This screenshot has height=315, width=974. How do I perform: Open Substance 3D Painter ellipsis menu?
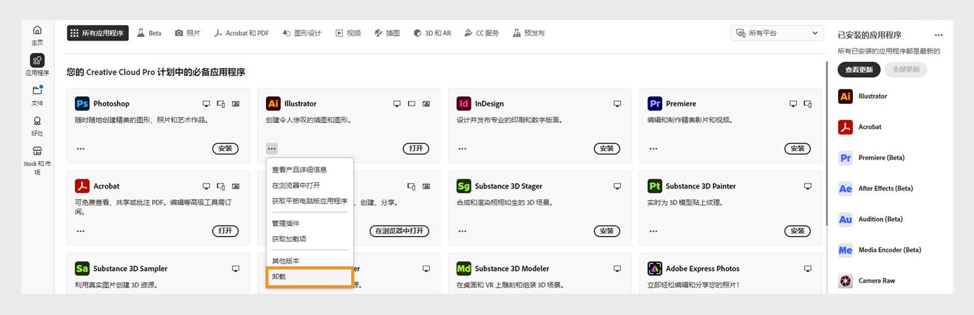point(653,231)
